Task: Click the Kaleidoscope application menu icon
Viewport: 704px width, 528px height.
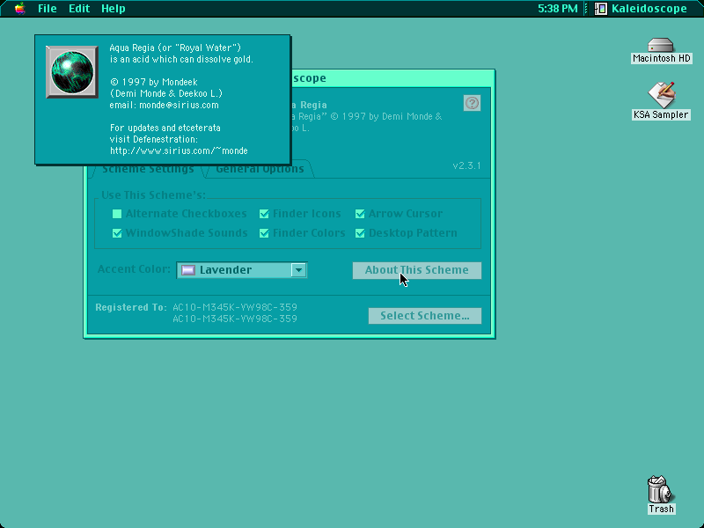Action: coord(601,9)
